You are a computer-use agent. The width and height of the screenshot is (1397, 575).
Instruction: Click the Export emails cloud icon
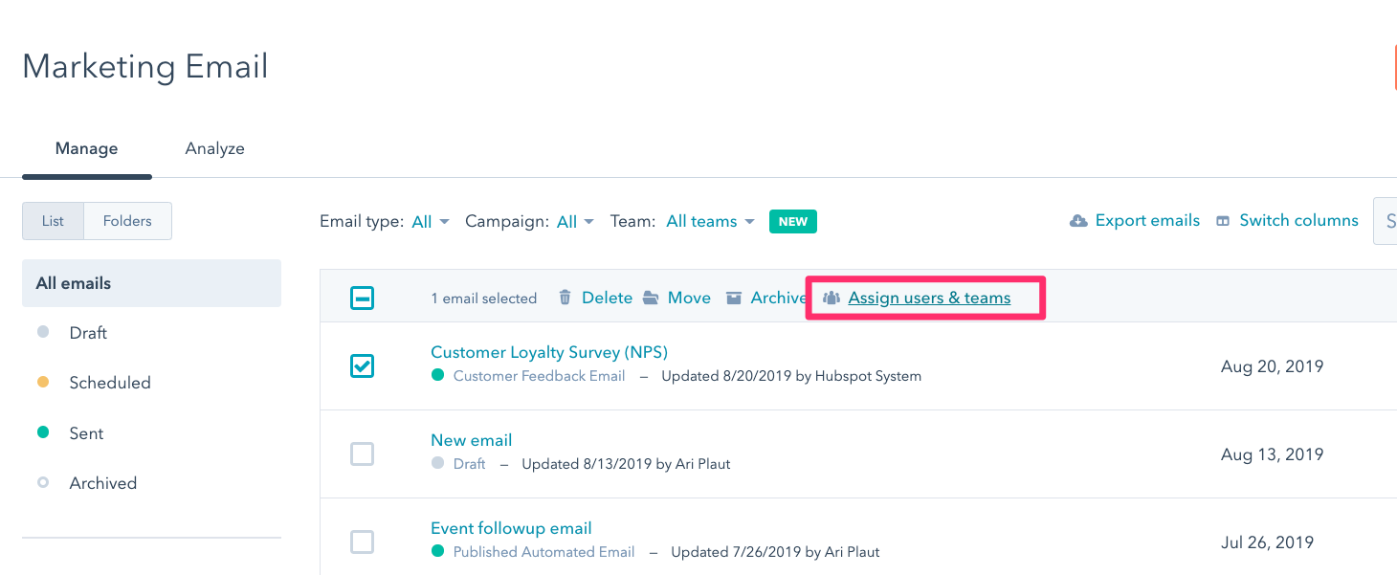pyautogui.click(x=1078, y=221)
